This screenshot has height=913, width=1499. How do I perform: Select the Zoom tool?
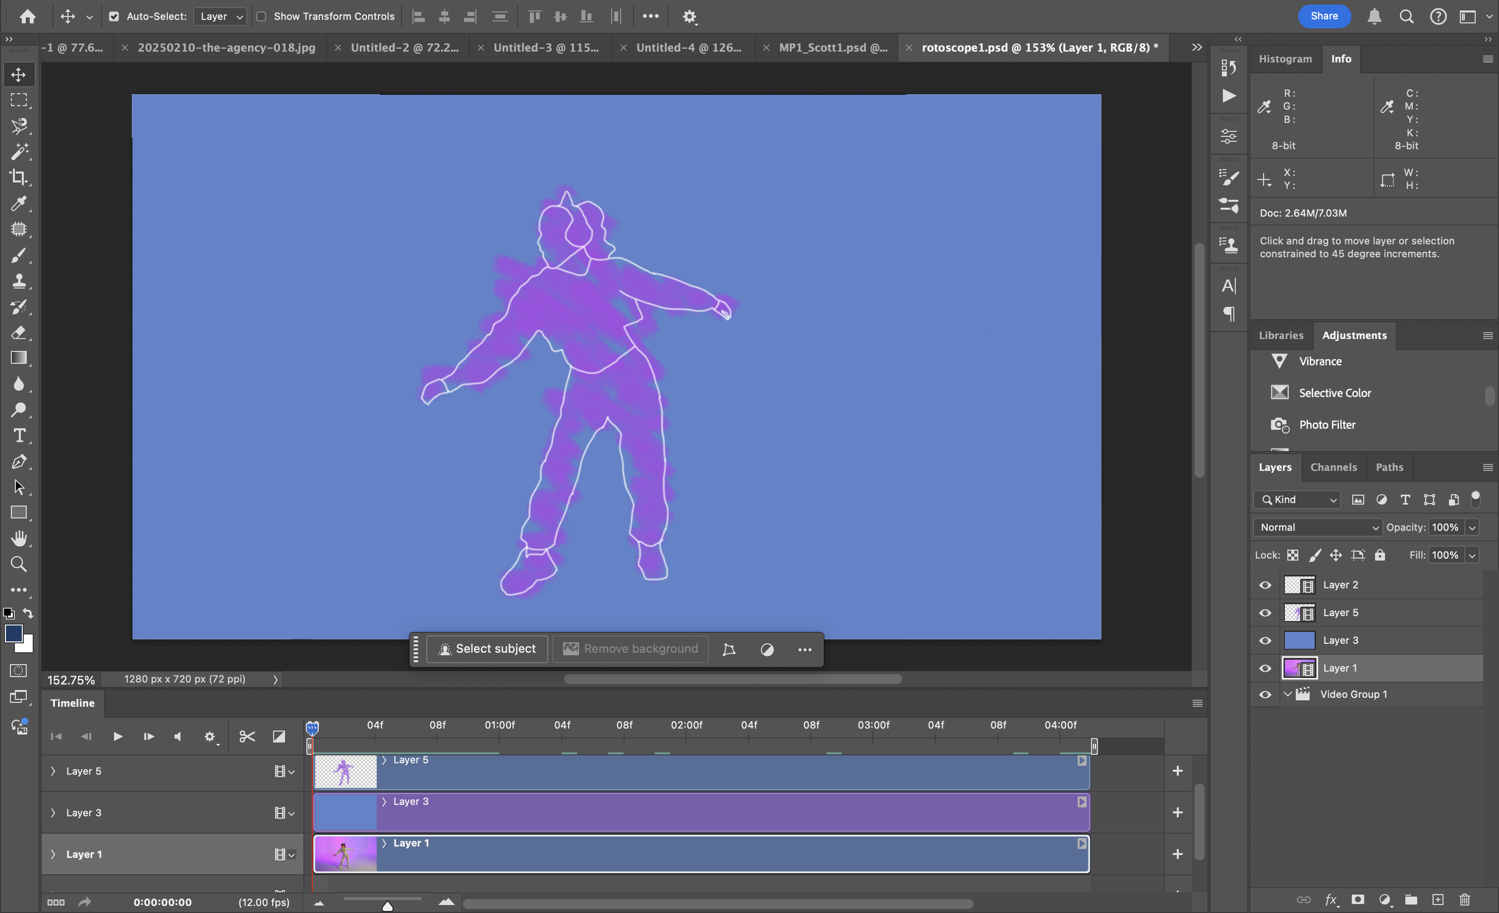(18, 565)
